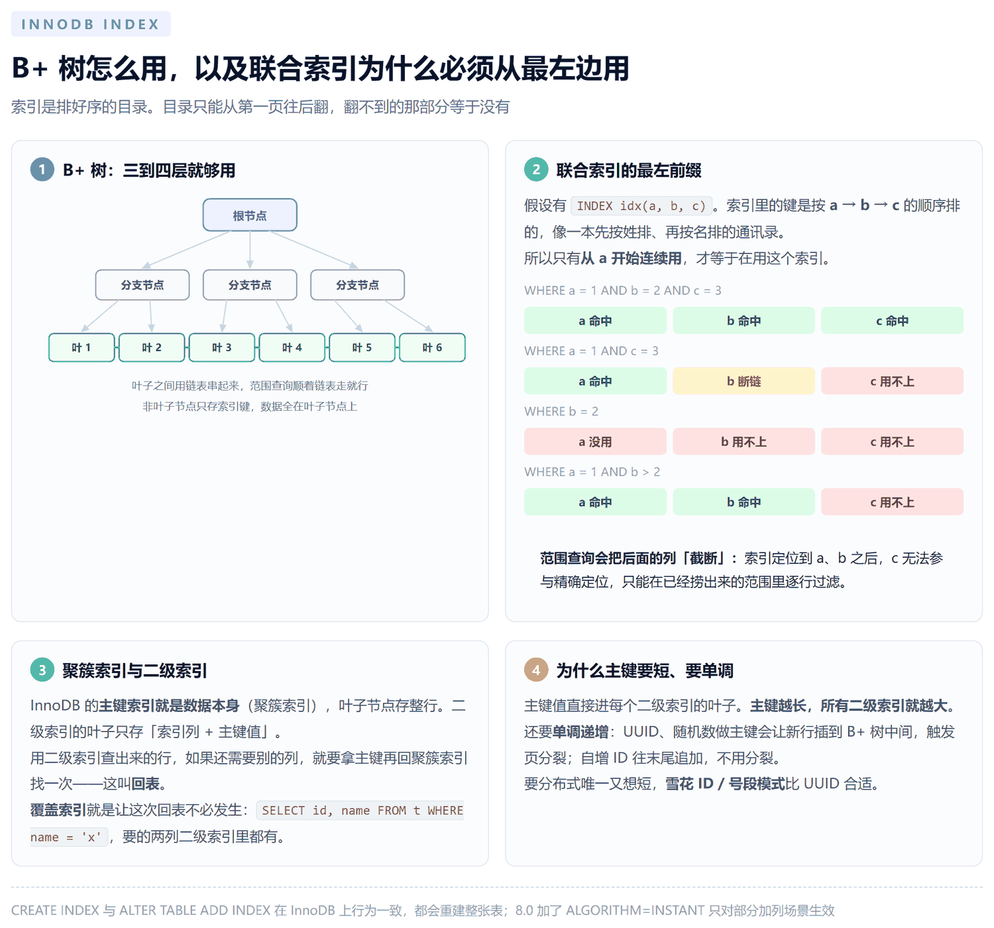Pick leaf node 叶 5
The width and height of the screenshot is (994, 928).
click(362, 348)
